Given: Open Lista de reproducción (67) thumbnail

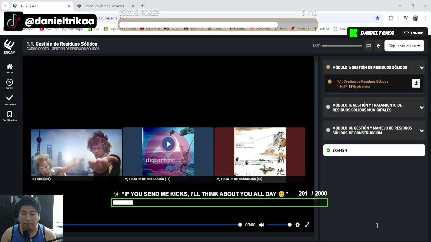Looking at the screenshot, I should coord(260,155).
